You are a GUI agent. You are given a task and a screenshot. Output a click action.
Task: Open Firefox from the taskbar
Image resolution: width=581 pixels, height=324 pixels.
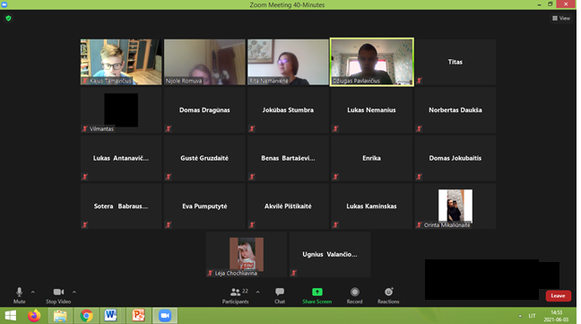click(34, 316)
